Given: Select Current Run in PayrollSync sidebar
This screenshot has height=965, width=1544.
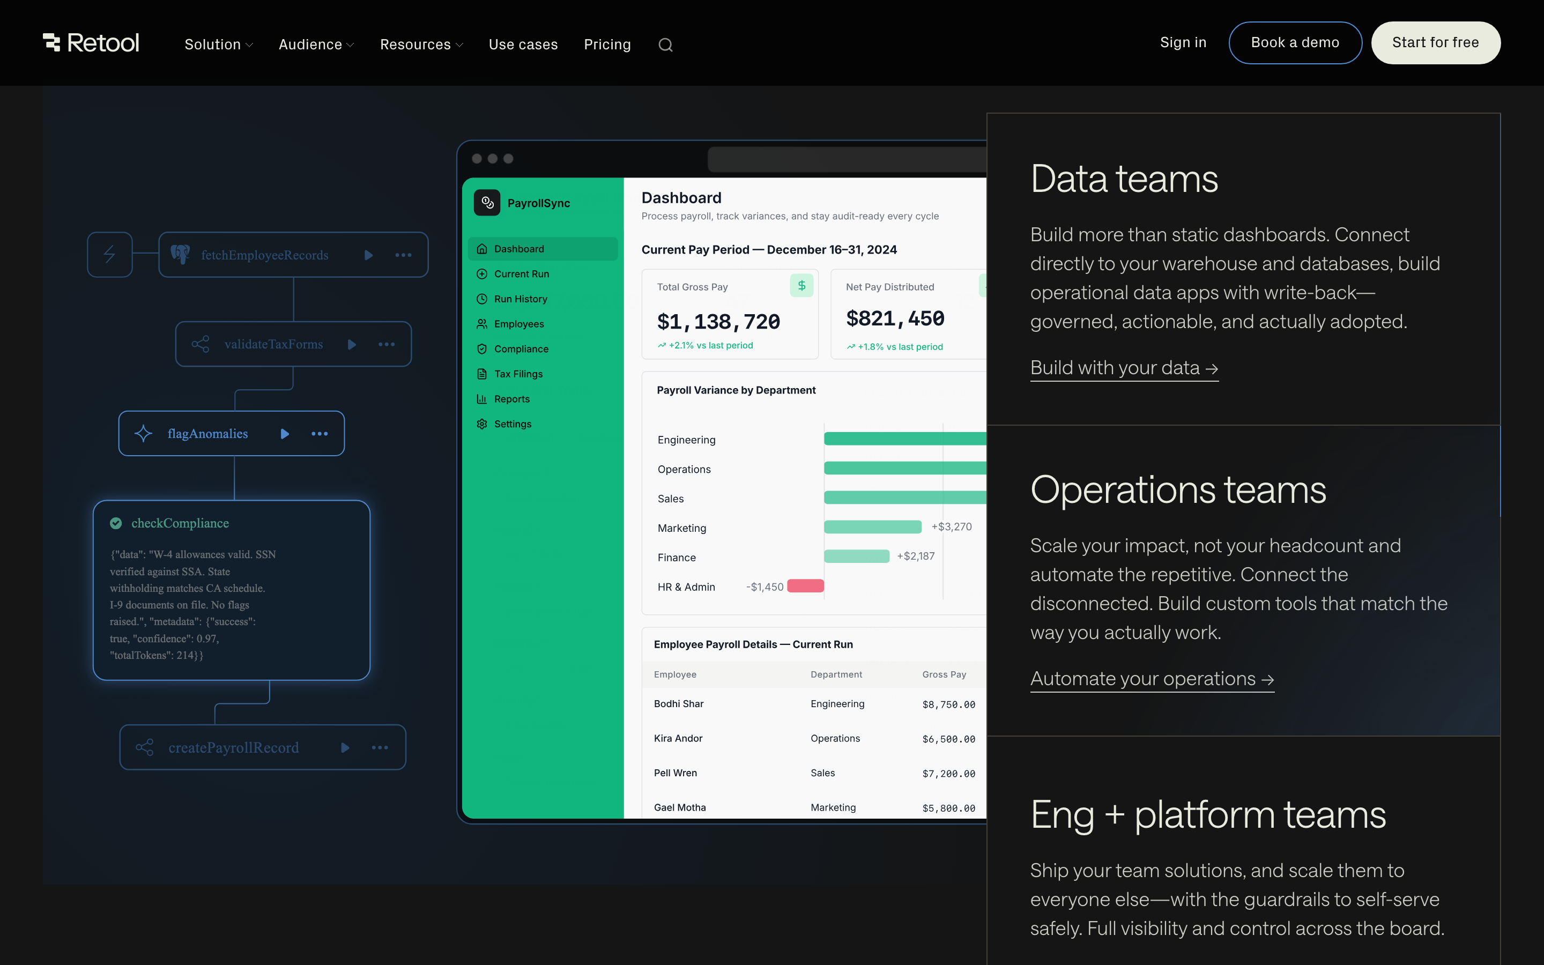Looking at the screenshot, I should click(543, 274).
